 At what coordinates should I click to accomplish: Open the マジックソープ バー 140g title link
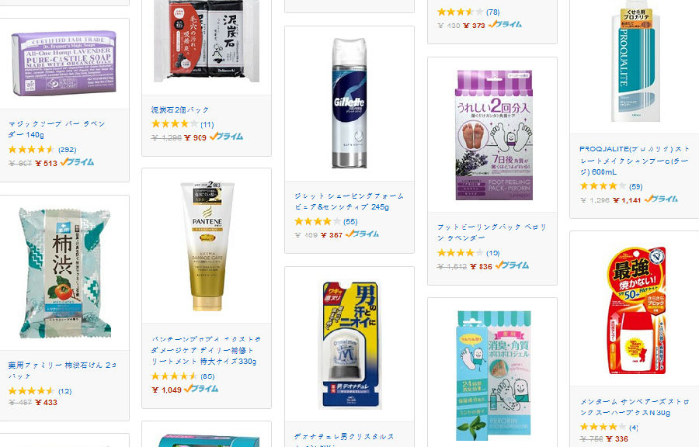(57, 129)
